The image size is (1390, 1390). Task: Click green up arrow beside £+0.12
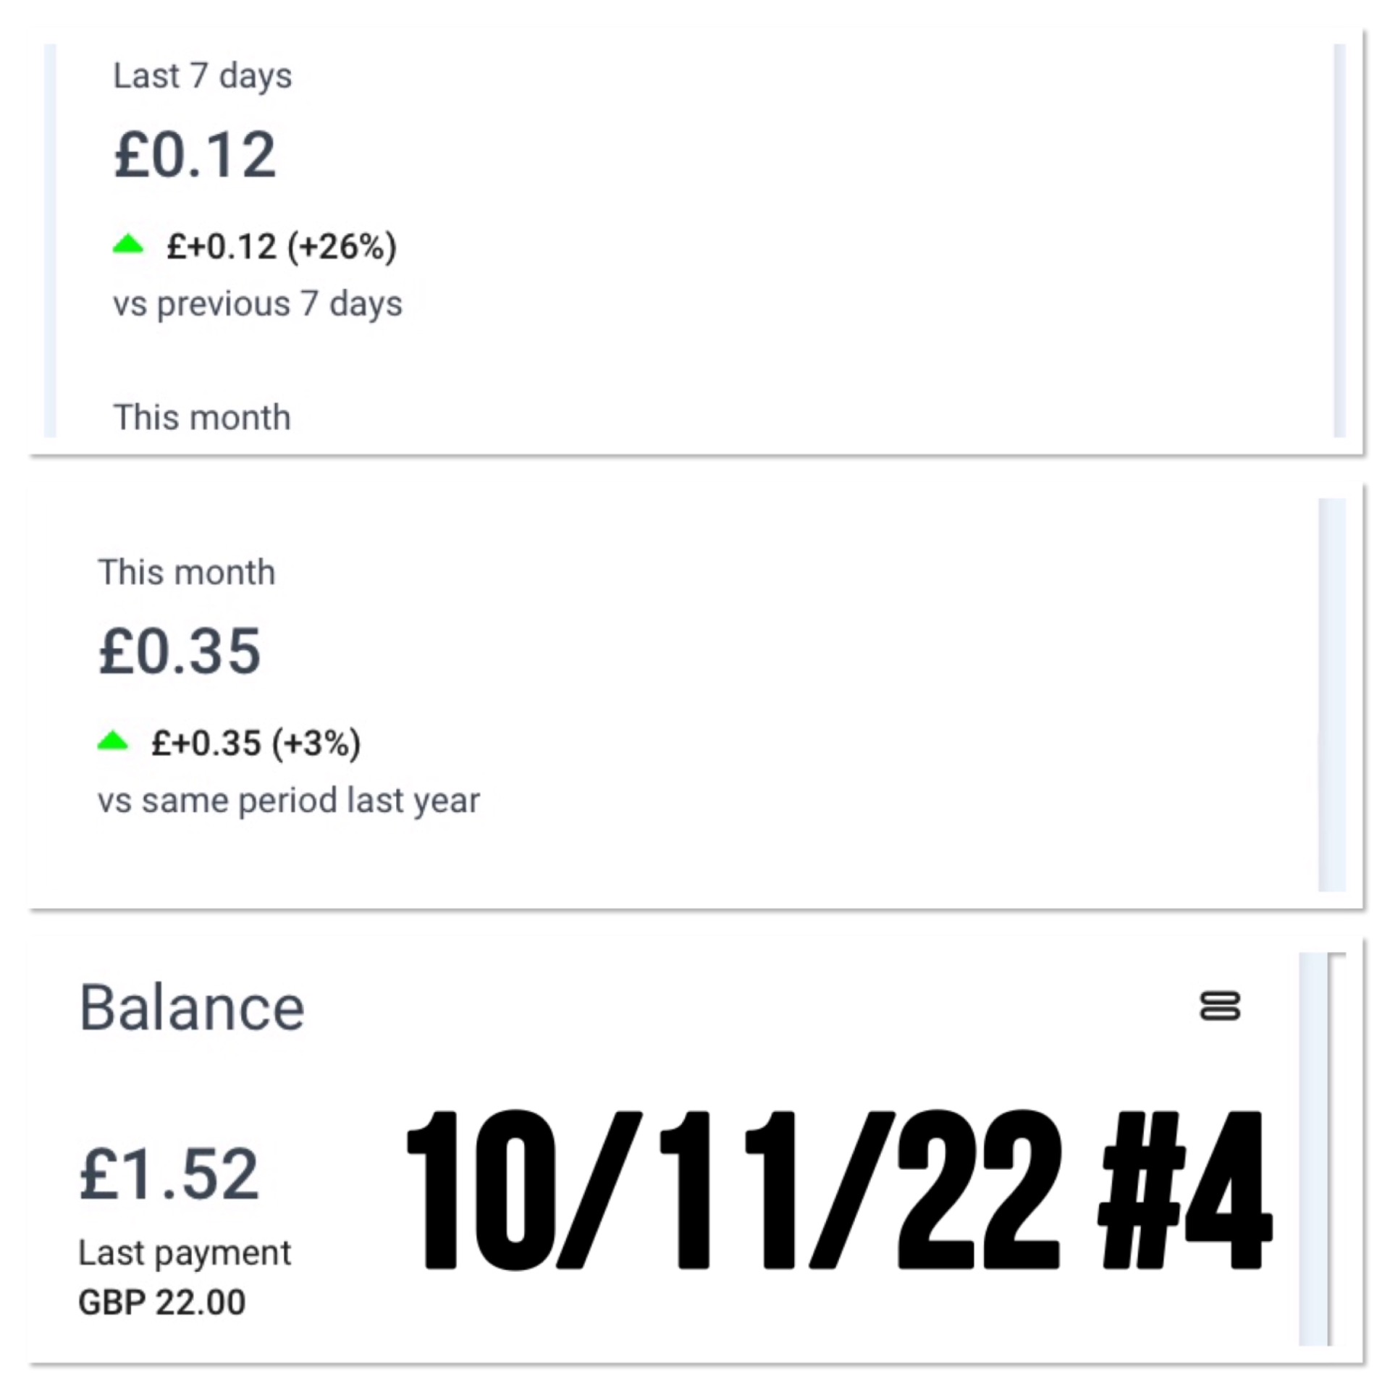pos(128,245)
